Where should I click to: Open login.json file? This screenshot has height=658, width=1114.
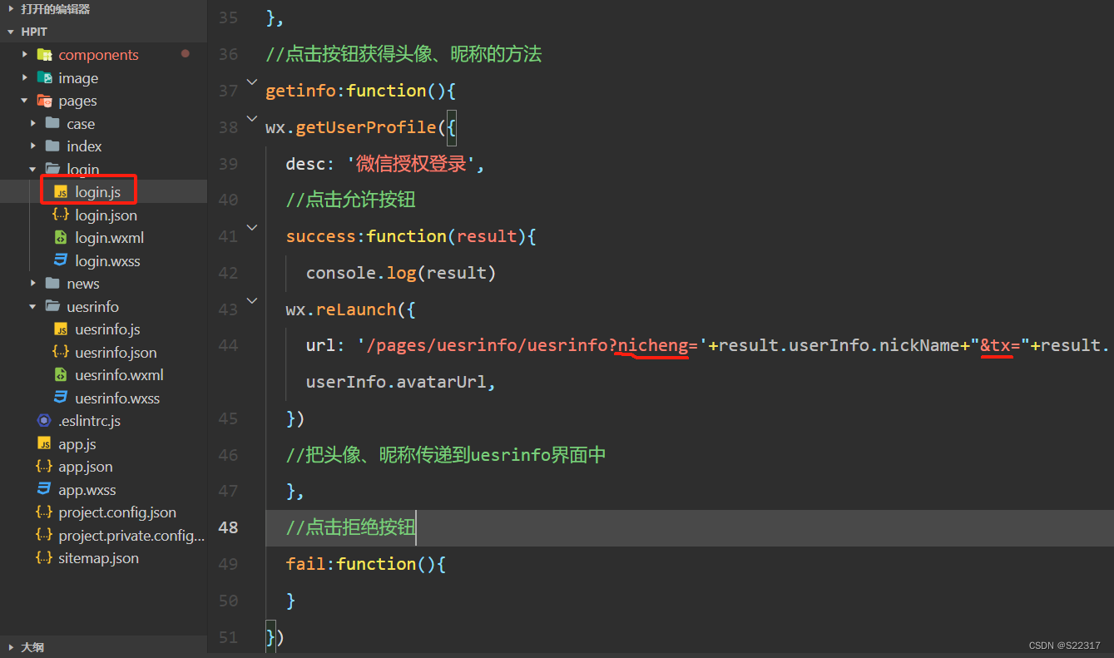tap(106, 215)
